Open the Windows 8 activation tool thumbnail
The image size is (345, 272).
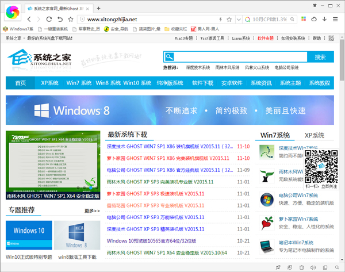pos(77,235)
